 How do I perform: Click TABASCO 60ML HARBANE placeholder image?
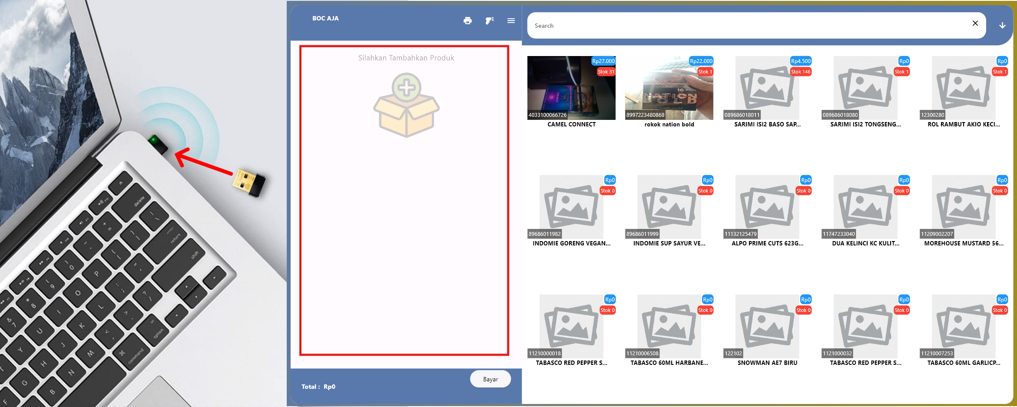pos(669,326)
